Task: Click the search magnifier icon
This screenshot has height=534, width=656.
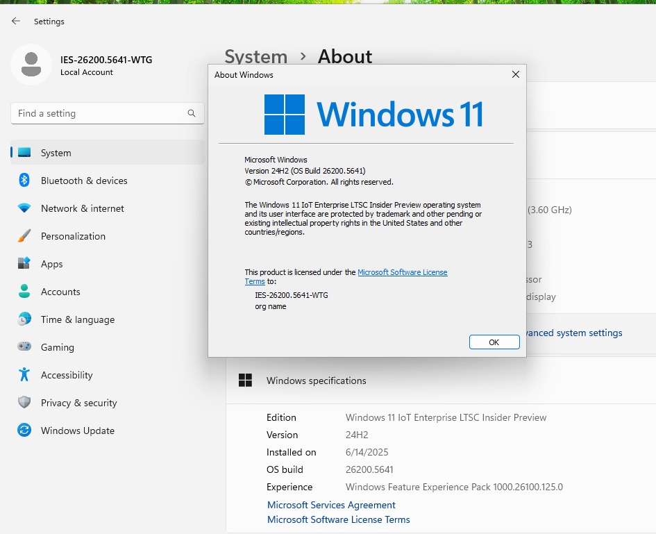Action: 192,113
